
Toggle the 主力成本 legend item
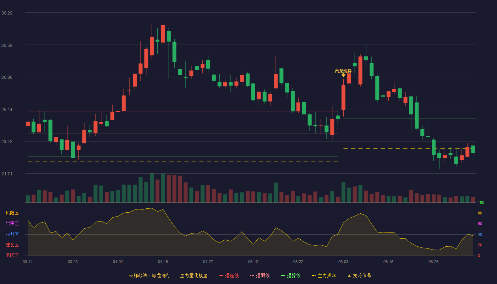click(324, 275)
